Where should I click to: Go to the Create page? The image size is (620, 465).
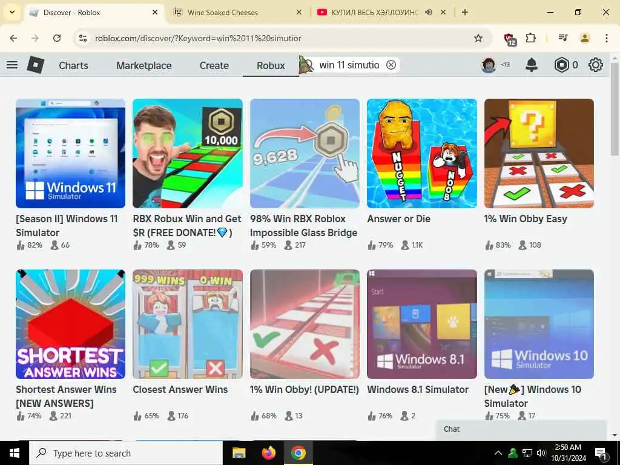(x=214, y=65)
